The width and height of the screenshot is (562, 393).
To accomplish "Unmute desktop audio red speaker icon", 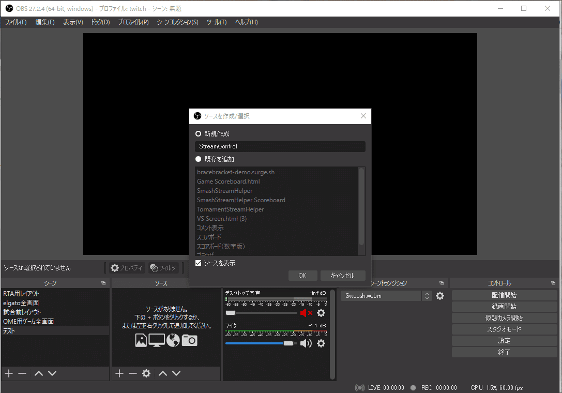I will click(306, 313).
